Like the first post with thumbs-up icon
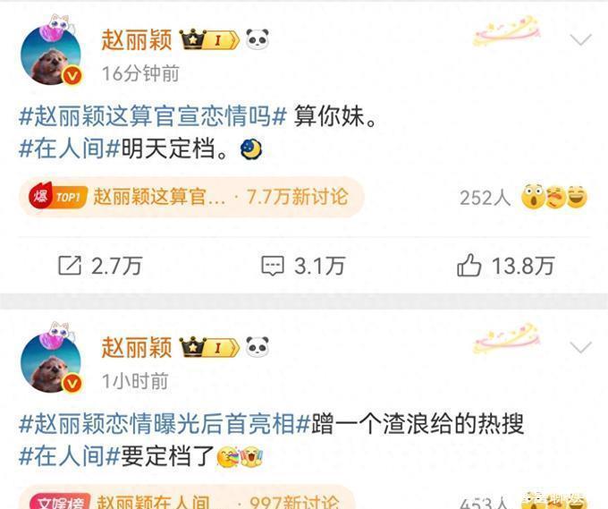Screen dimensions: 608x509 pos(469,265)
